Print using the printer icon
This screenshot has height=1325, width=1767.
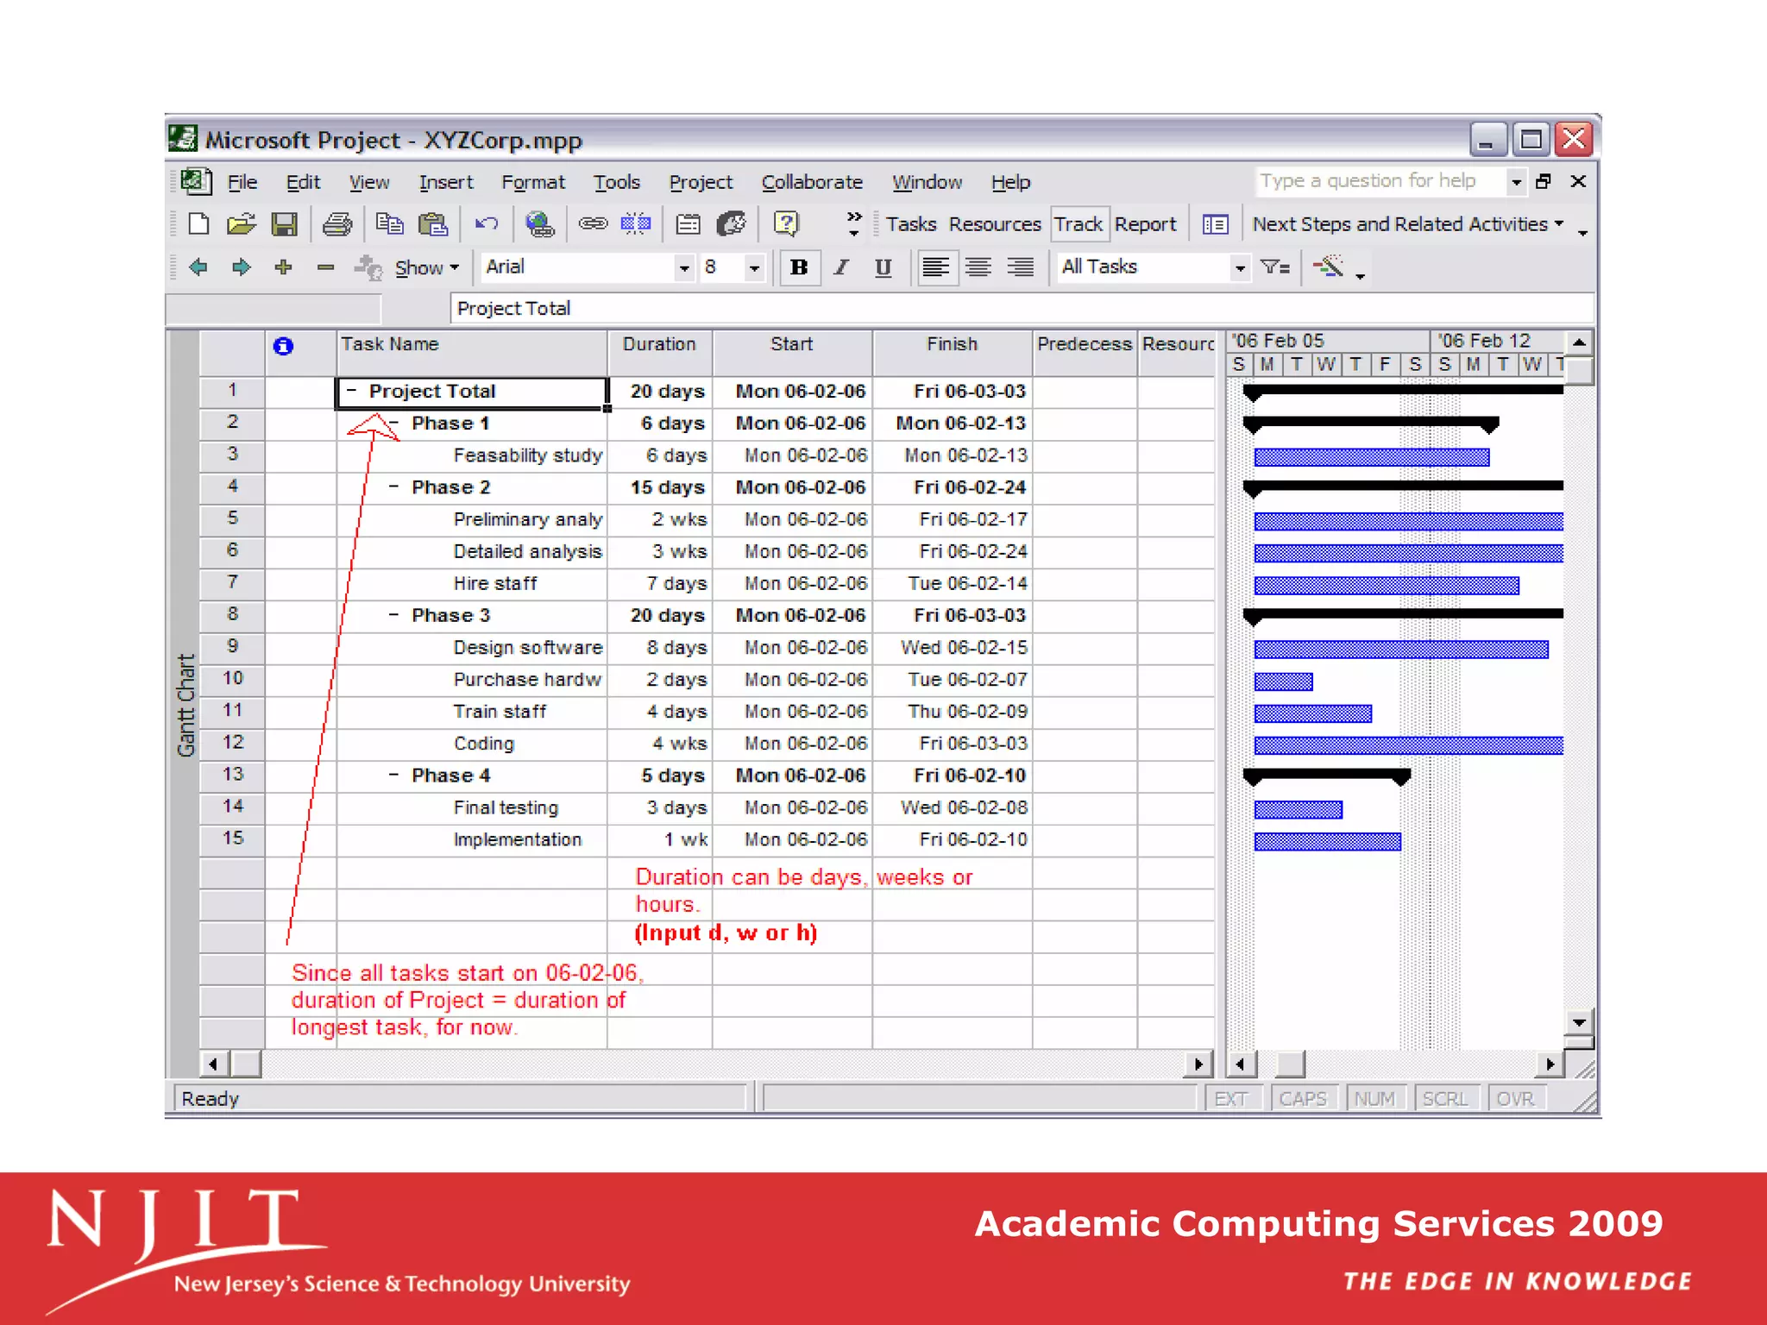[337, 224]
